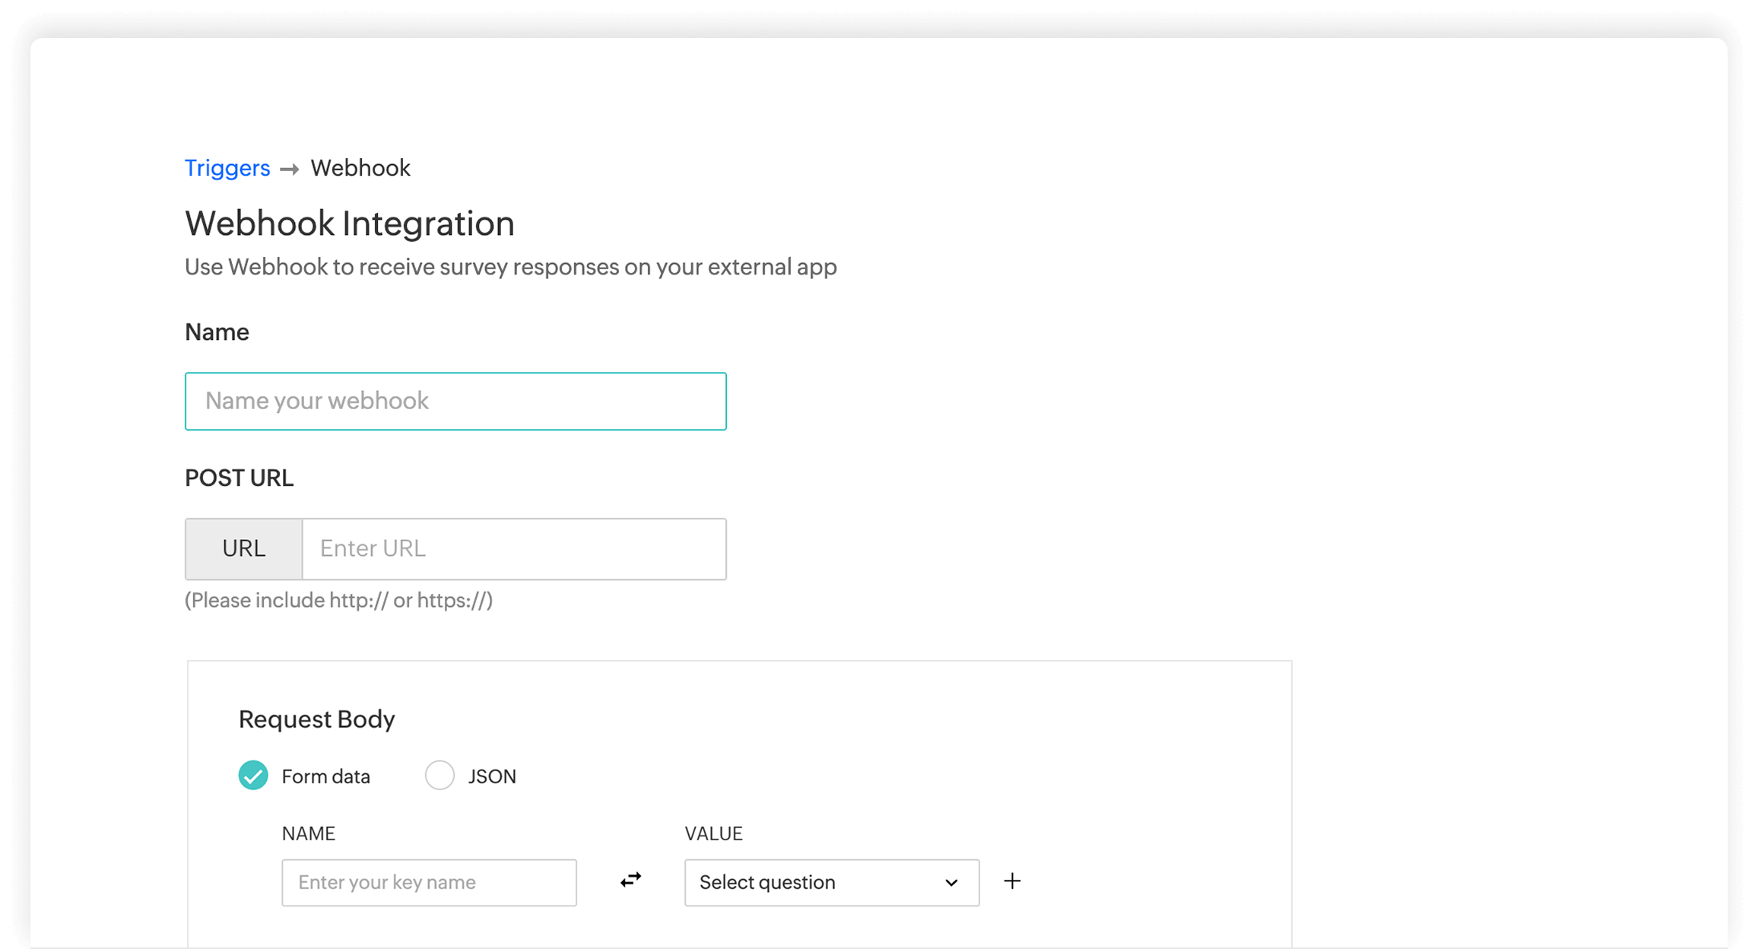Click the NAME column header
The height and width of the screenshot is (949, 1755).
click(308, 833)
